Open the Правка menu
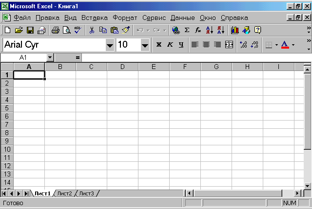The width and height of the screenshot is (312, 209). coord(47,18)
